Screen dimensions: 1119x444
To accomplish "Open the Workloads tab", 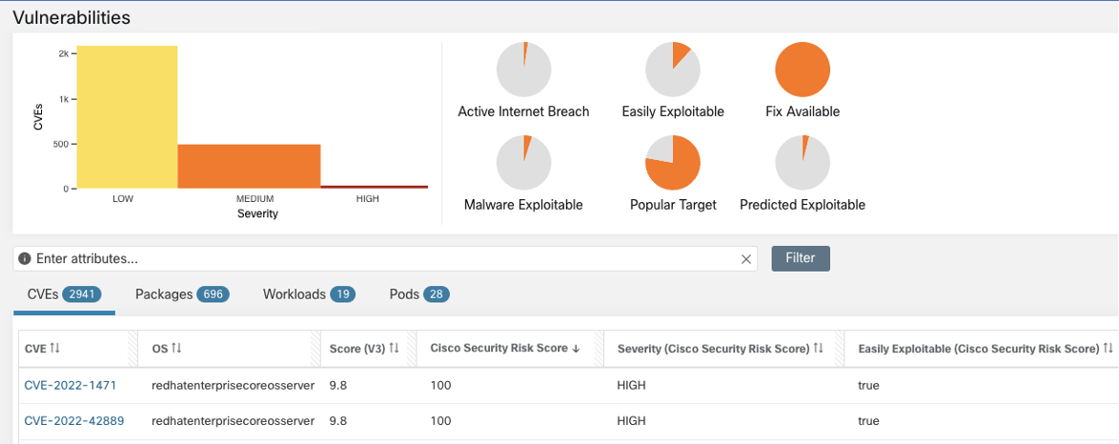I will point(309,294).
